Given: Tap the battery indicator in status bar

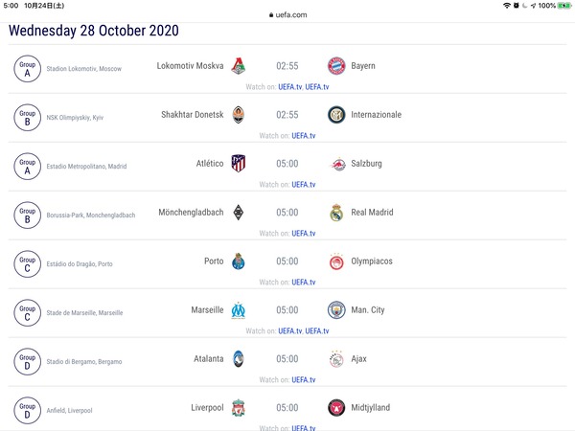Looking at the screenshot, I should [563, 6].
